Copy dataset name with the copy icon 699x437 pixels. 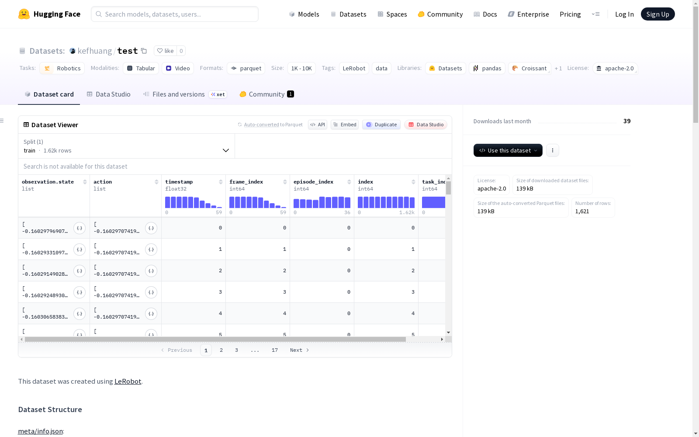tap(144, 51)
